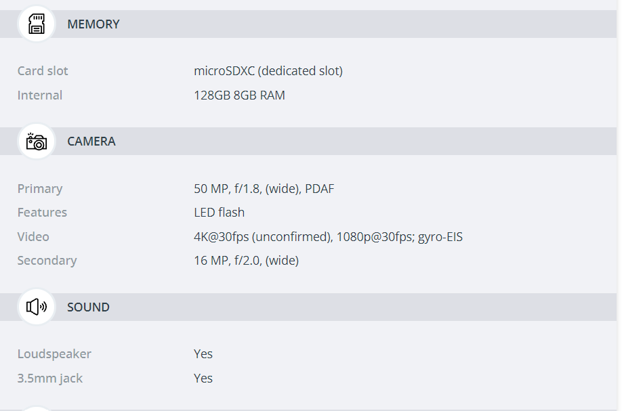The height and width of the screenshot is (411, 624).
Task: Click the Sound speaker icon
Action: (x=36, y=307)
